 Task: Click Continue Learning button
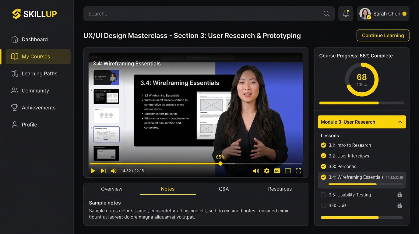point(383,35)
